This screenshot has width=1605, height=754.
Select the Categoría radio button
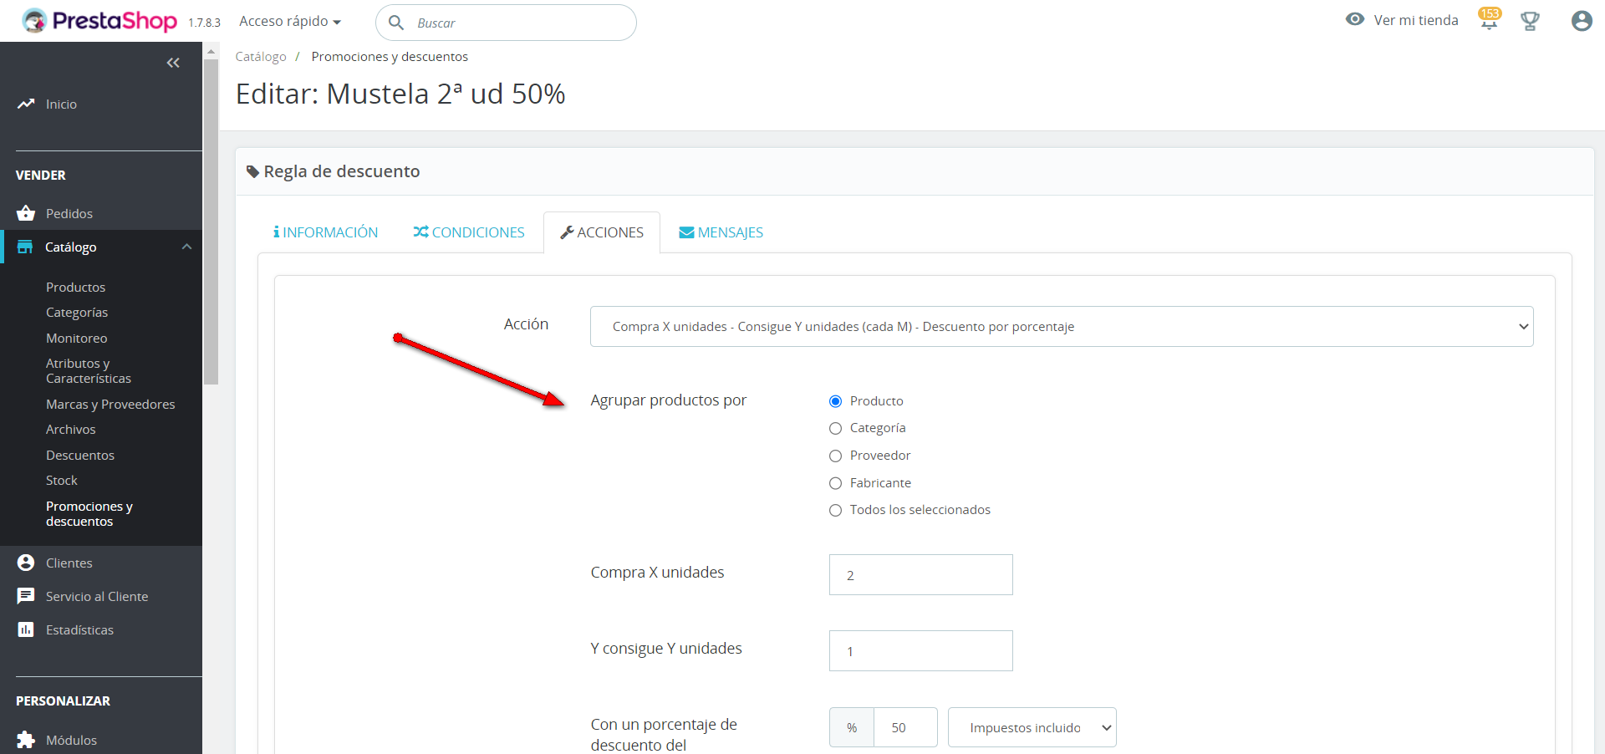coord(835,428)
